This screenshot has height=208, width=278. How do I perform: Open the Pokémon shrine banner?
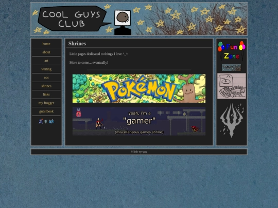click(139, 88)
